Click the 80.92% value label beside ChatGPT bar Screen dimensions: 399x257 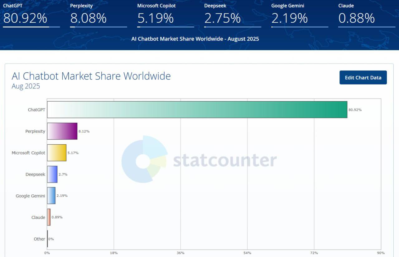point(355,110)
